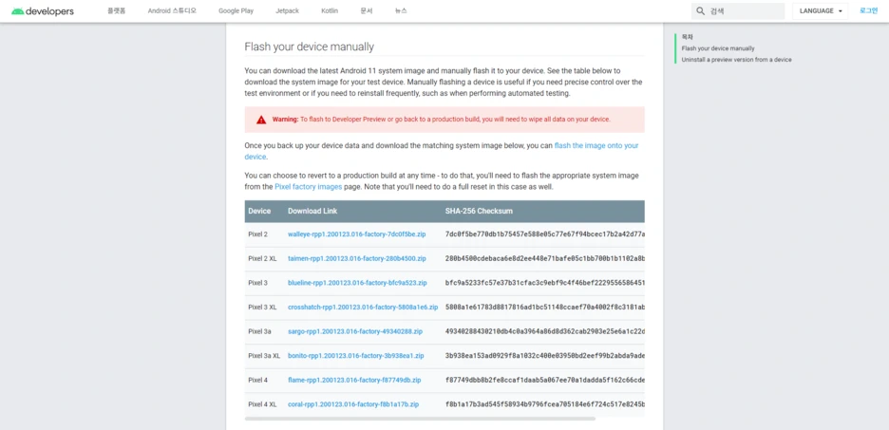The height and width of the screenshot is (430, 889).
Task: Download crosshatch factory zip for Pixel 3 XL
Action: click(363, 307)
